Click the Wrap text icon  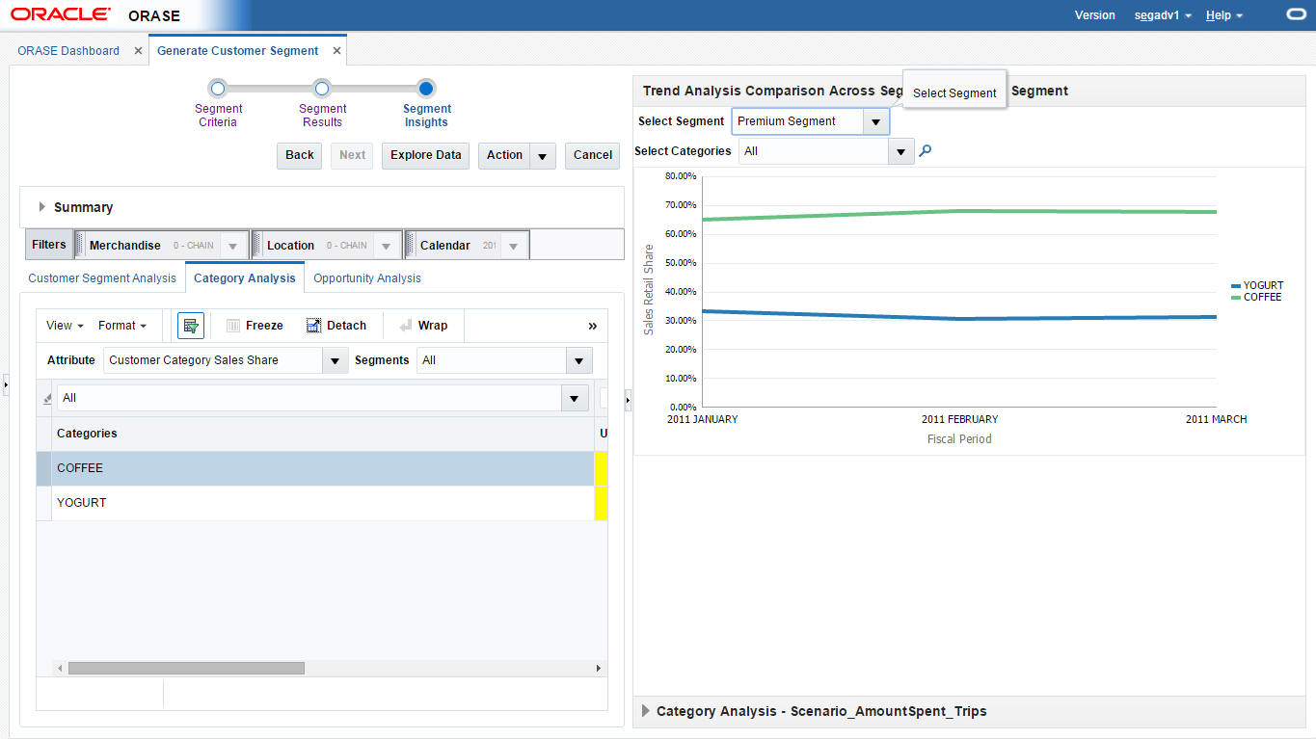coord(406,326)
